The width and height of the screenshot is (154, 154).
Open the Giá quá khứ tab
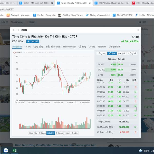tap(114, 47)
